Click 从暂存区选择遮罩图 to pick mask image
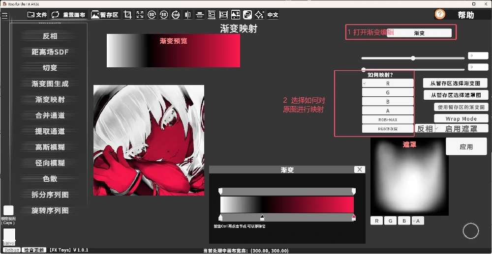Screen dimensions: 492x254 point(456,95)
